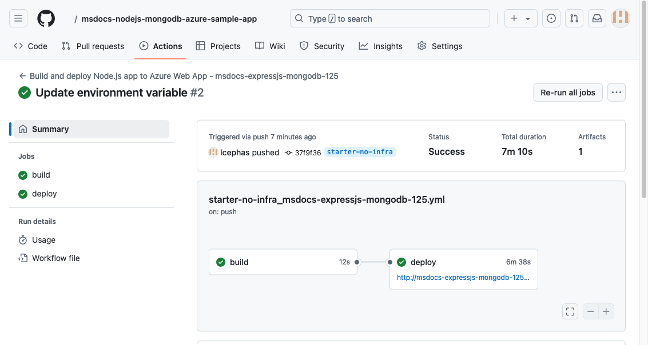Select Usage under Run details
The image size is (648, 345).
(42, 239)
